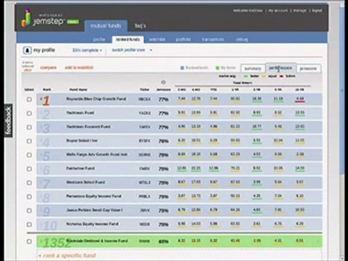Switch to the portfolio sub-tab
348x261 pixels.
pos(183,40)
